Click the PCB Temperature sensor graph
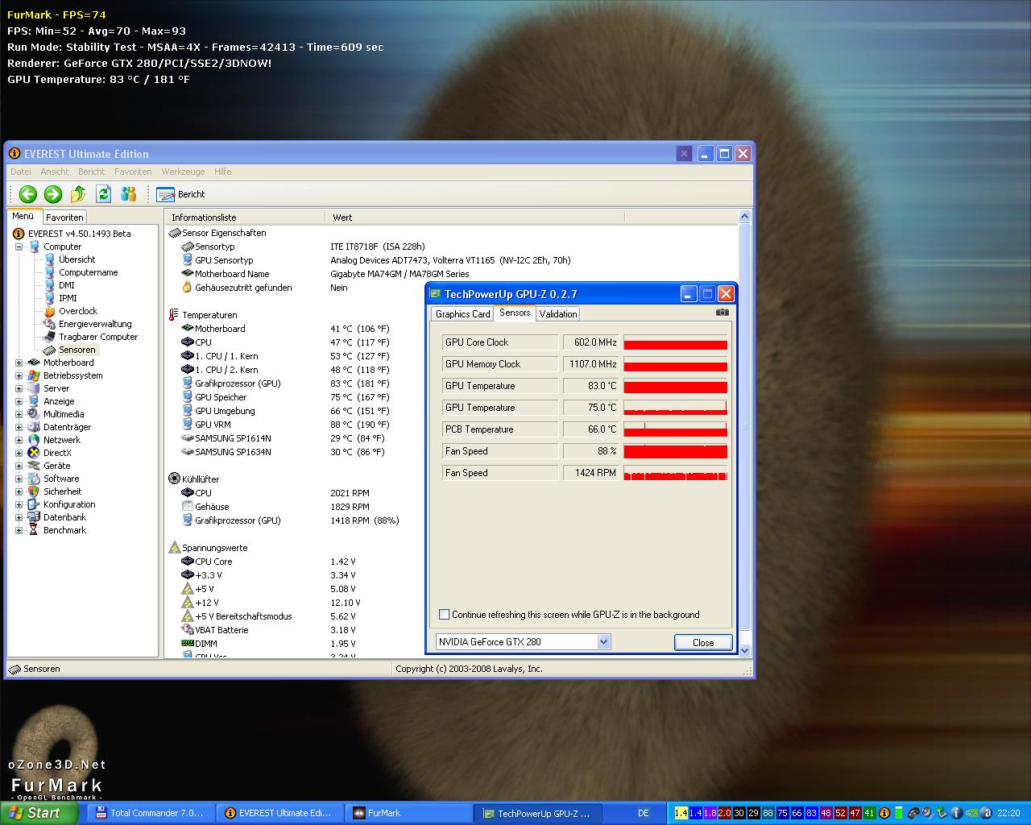 tap(675, 429)
